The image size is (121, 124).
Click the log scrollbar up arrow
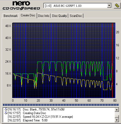point(117,110)
